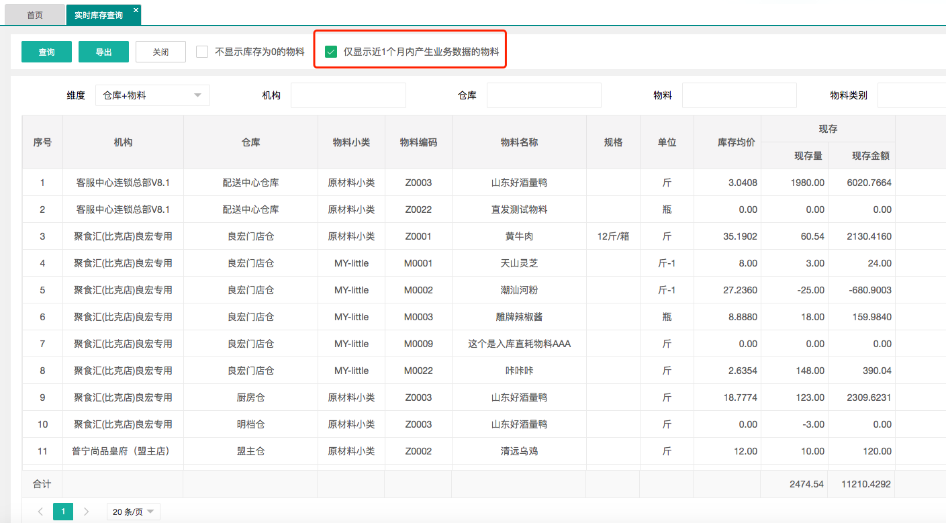Select the 物料 filter input box
The image size is (946, 523).
pos(739,95)
